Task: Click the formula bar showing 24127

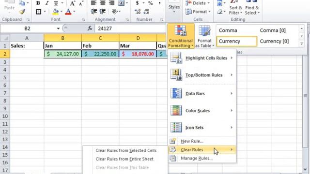Action: [x=130, y=29]
